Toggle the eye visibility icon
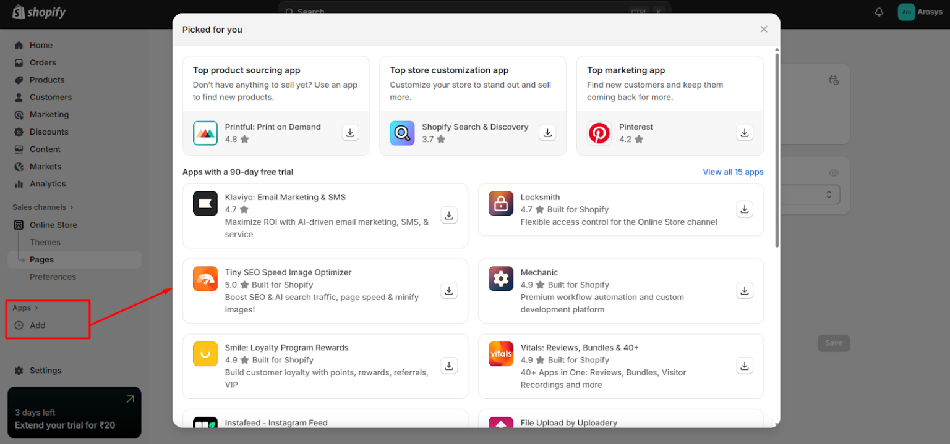950x444 pixels. pos(834,173)
